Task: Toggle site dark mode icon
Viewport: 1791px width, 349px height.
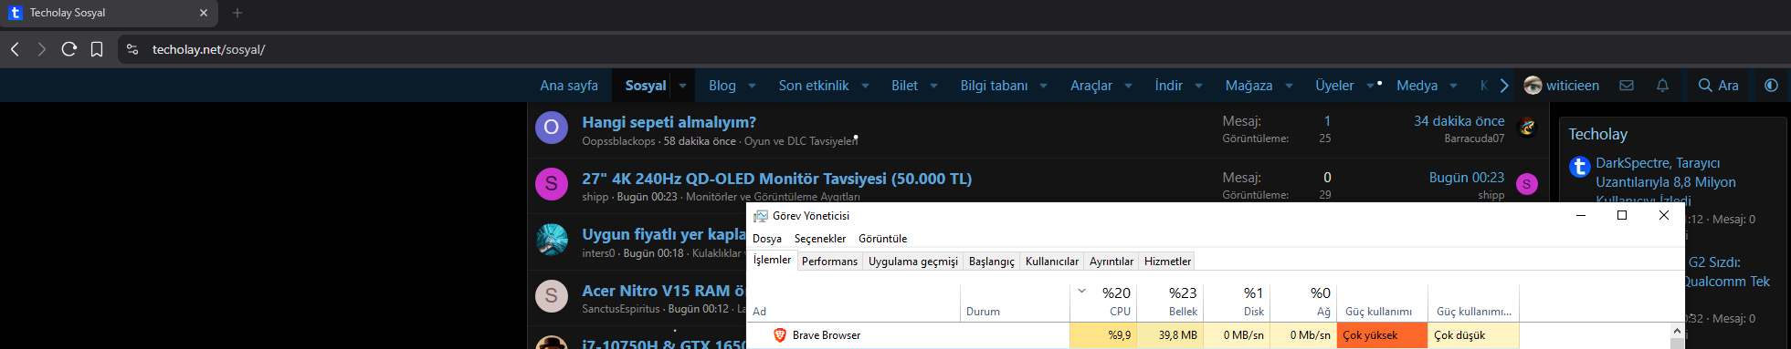Action: point(1771,85)
